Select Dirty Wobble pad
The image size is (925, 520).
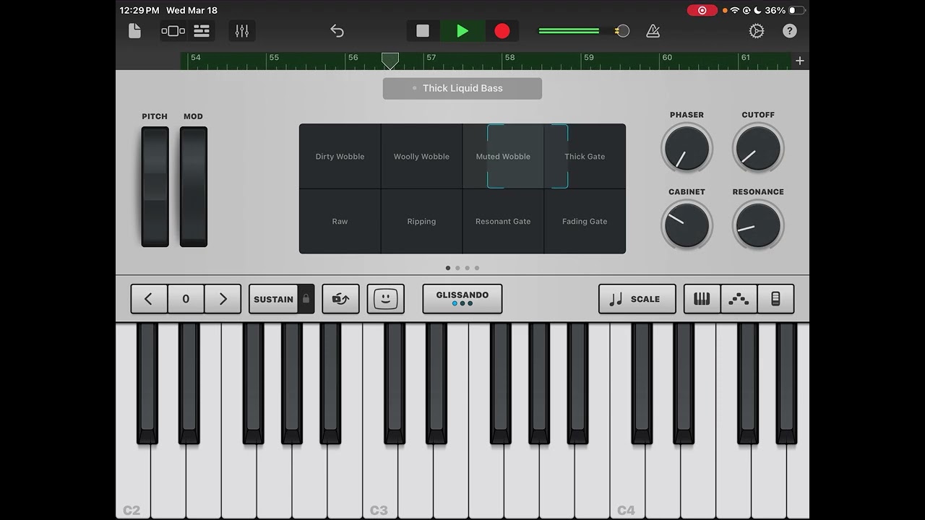[x=340, y=156]
